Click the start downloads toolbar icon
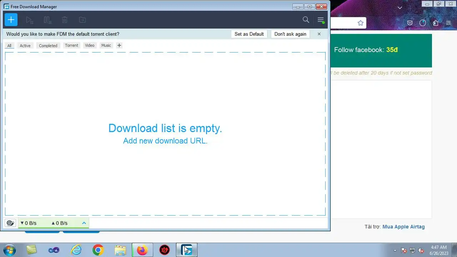 [30, 20]
